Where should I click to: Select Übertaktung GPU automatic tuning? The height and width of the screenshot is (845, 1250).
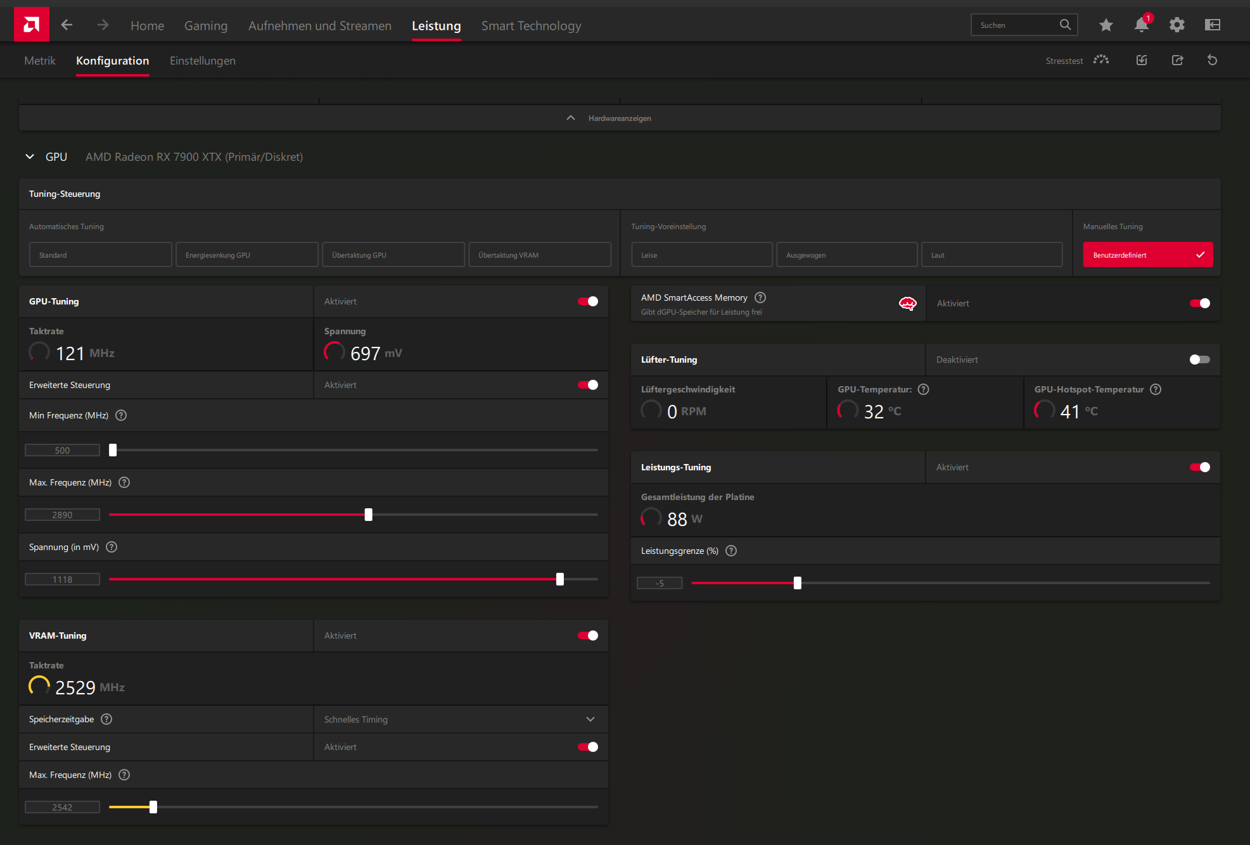[x=393, y=254]
